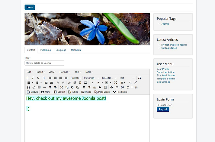The height and width of the screenshot is (142, 215).
Task: Click the article Title input field
Action: click(x=44, y=63)
